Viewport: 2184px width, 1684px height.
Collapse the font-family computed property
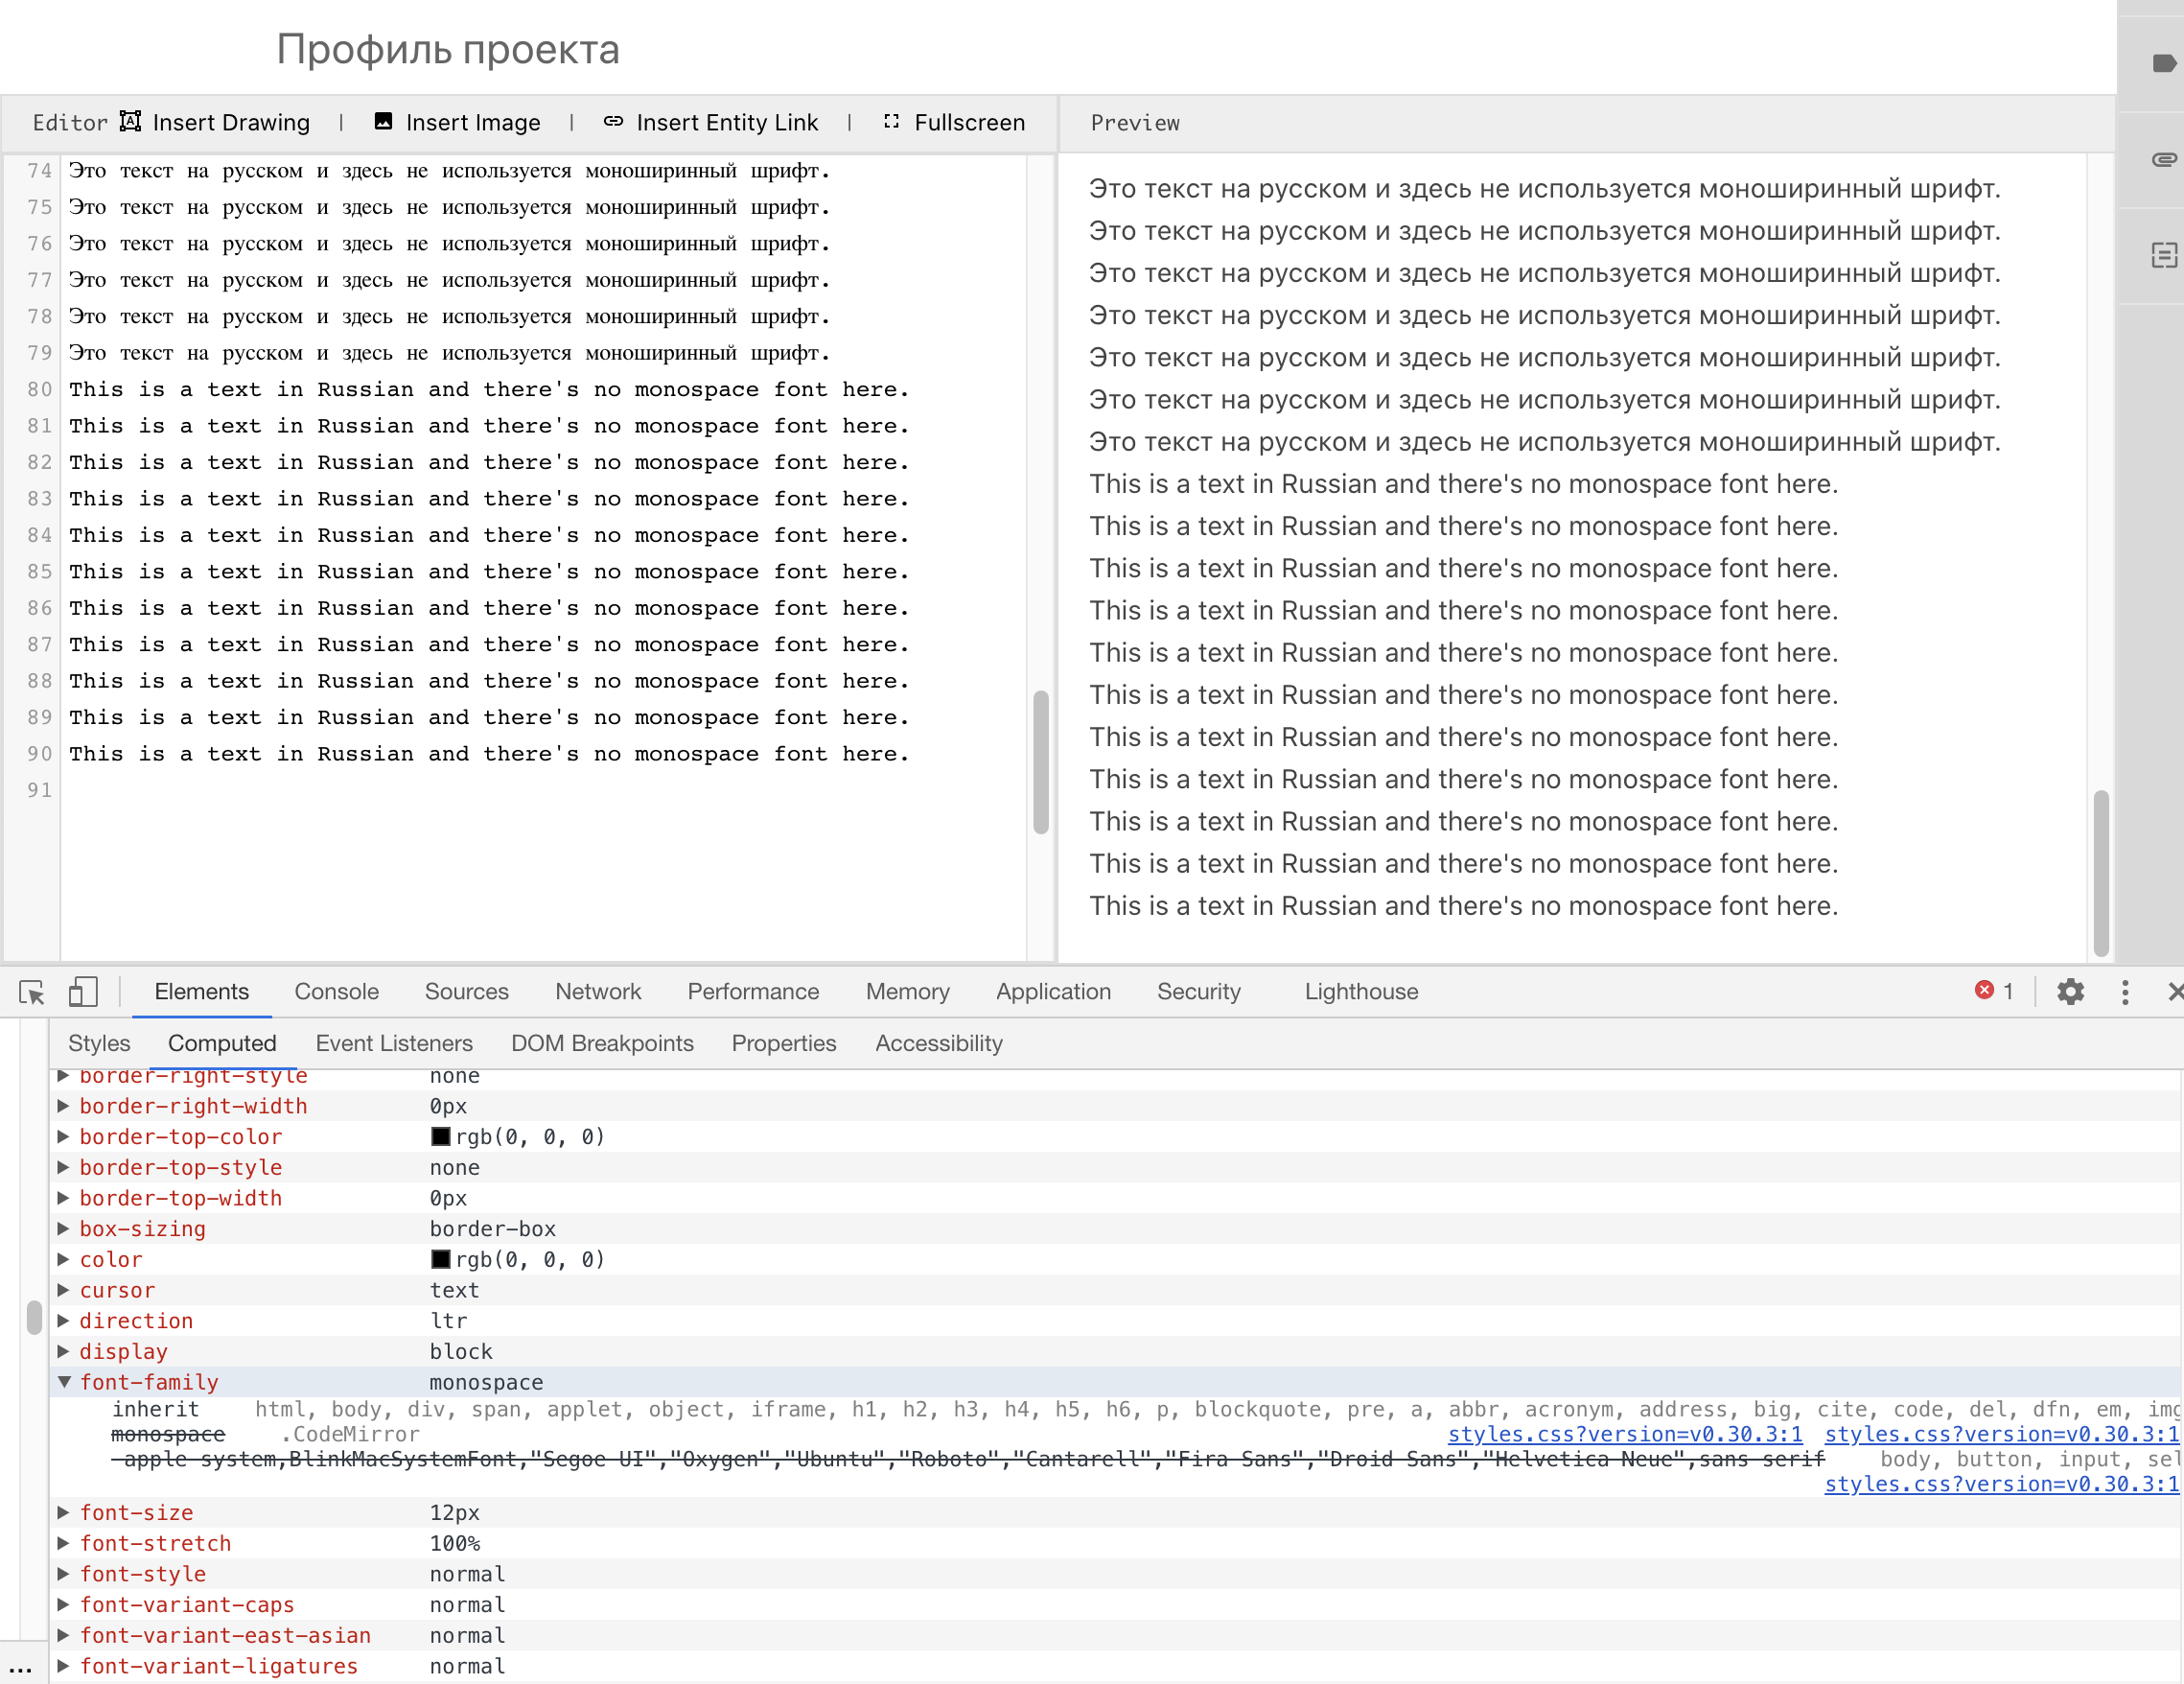(65, 1382)
